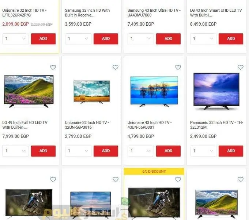The width and height of the screenshot is (249, 220).
Task: Click the LG 49 Inch TV product image
Action: (x=29, y=91)
